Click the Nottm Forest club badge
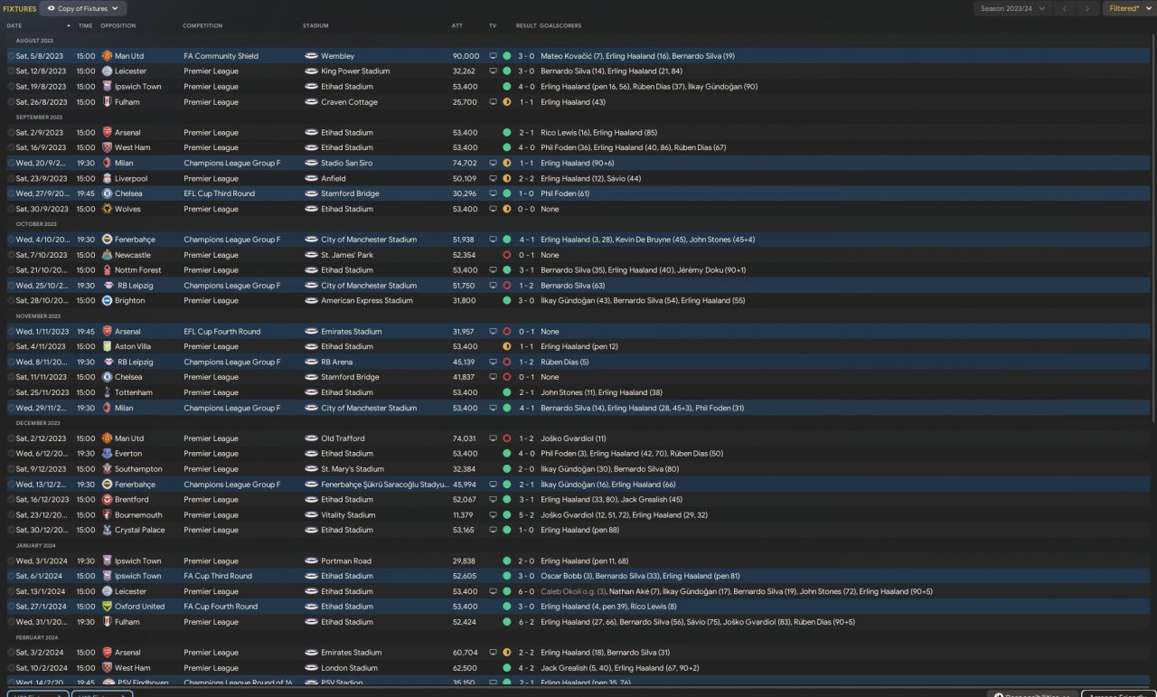Viewport: 1157px width, 697px height. (107, 270)
